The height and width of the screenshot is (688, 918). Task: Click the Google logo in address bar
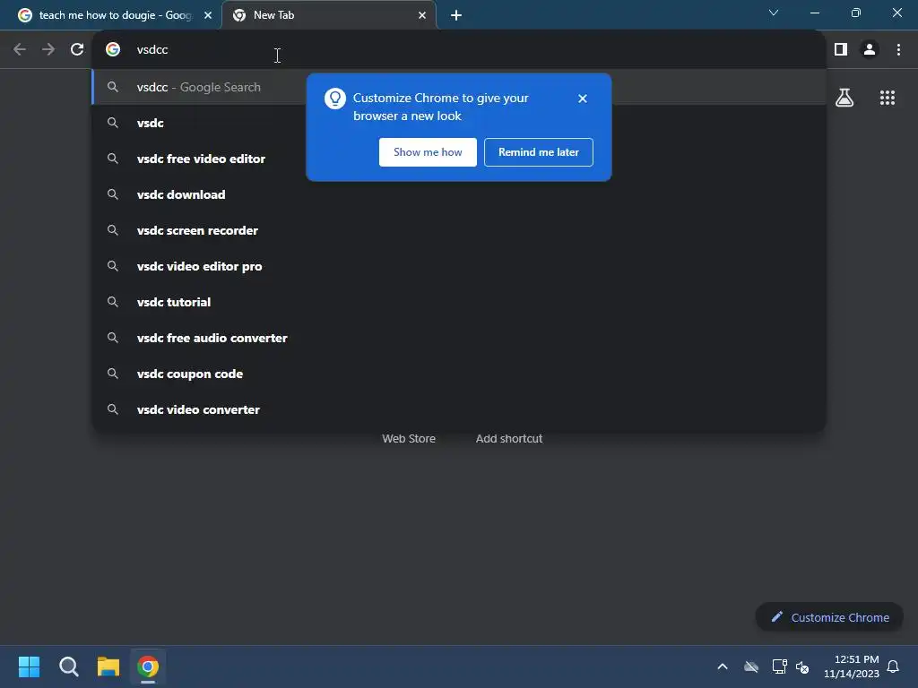coord(113,50)
